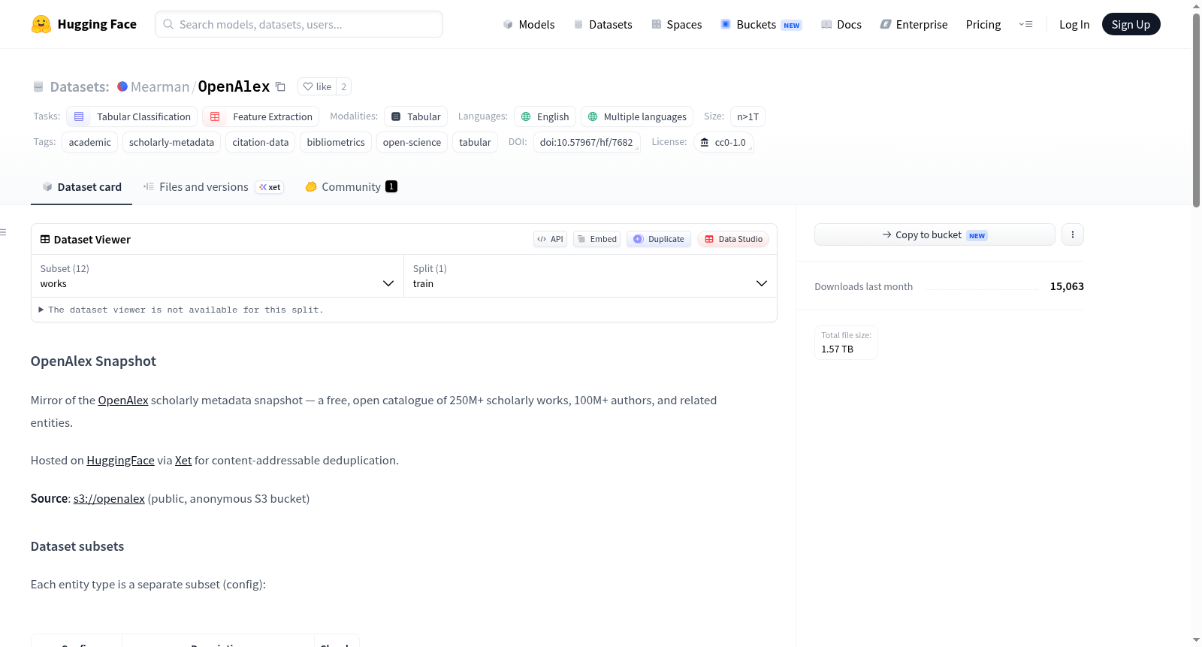The image size is (1202, 647).
Task: Select the Tabular Classification task tag
Action: [x=132, y=116]
